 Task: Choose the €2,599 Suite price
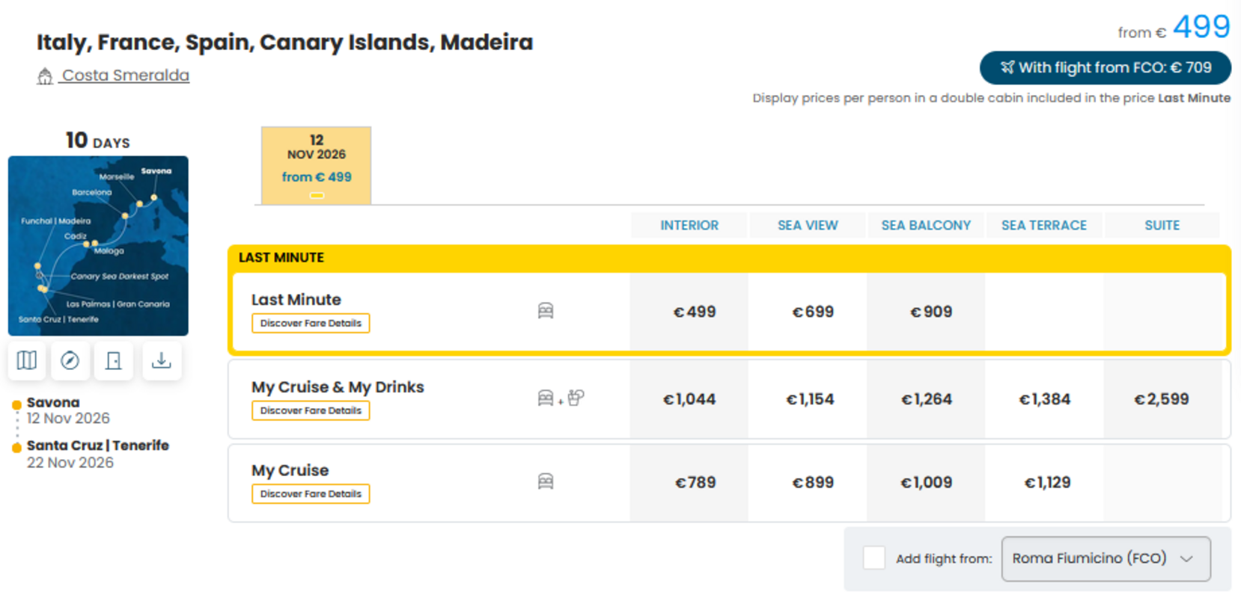1162,399
